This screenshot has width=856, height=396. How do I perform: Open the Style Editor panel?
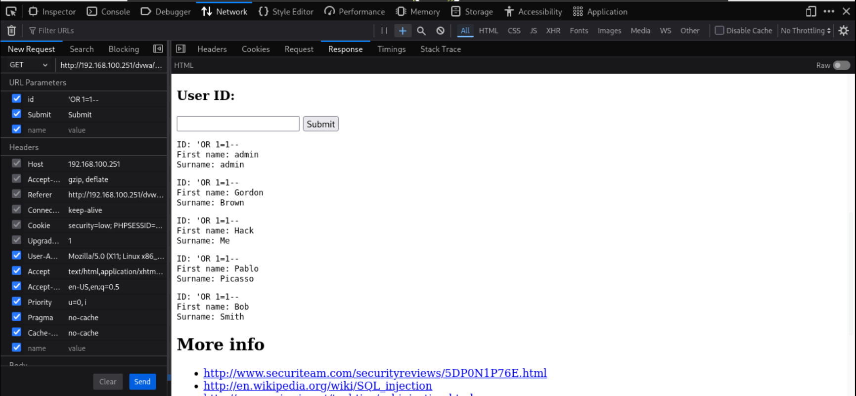pos(286,11)
